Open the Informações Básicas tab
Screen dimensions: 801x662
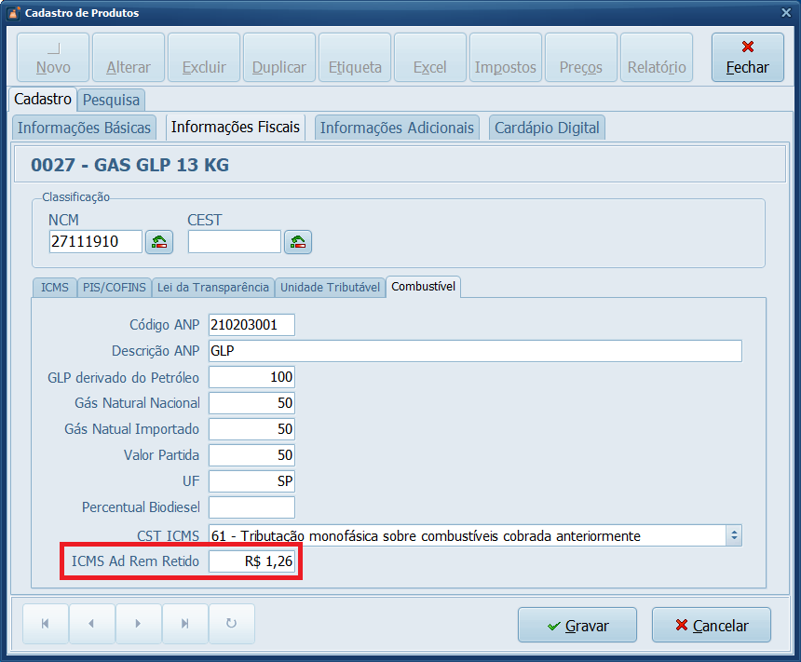click(84, 128)
